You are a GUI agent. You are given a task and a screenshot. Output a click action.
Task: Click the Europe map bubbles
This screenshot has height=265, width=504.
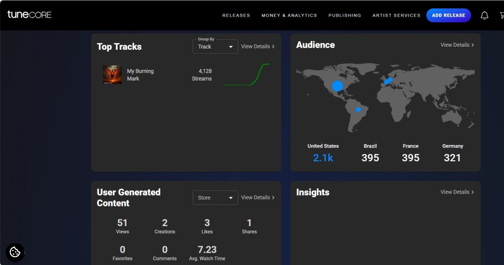(388, 80)
